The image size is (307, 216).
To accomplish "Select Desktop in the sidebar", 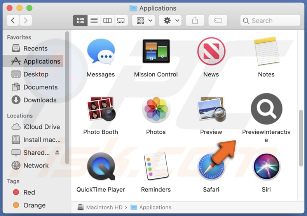I will (x=33, y=74).
